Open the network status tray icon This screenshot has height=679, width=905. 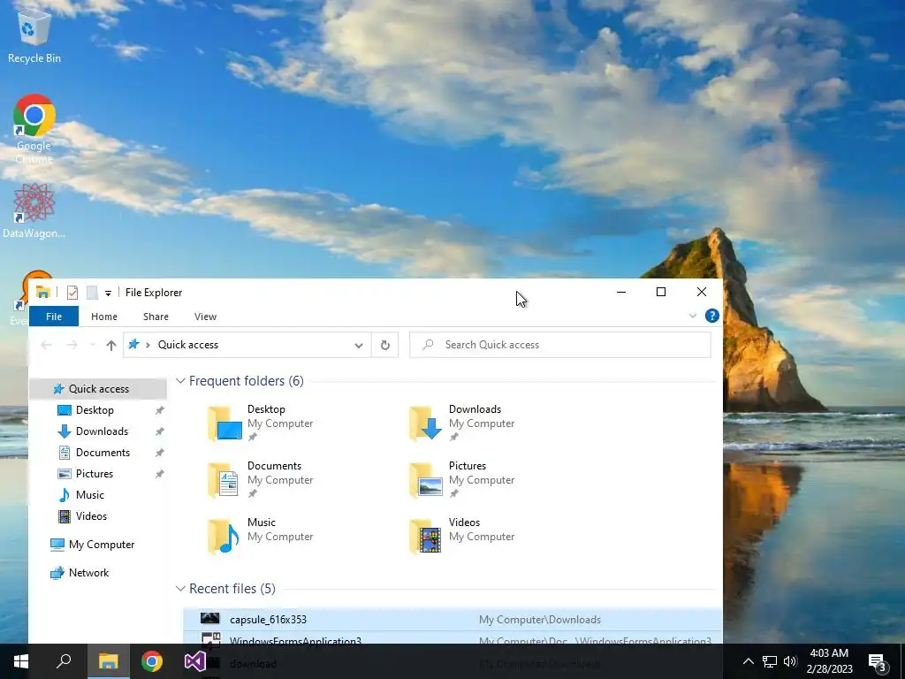click(770, 661)
